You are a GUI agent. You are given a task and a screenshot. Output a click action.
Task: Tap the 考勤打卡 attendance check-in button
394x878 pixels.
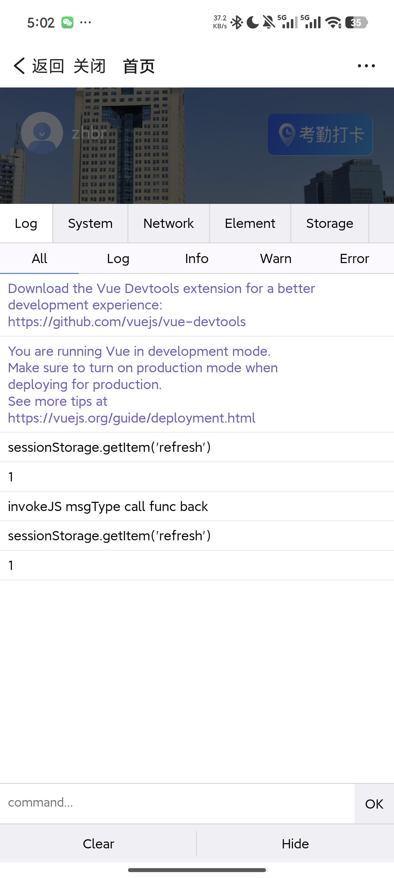[x=320, y=134]
